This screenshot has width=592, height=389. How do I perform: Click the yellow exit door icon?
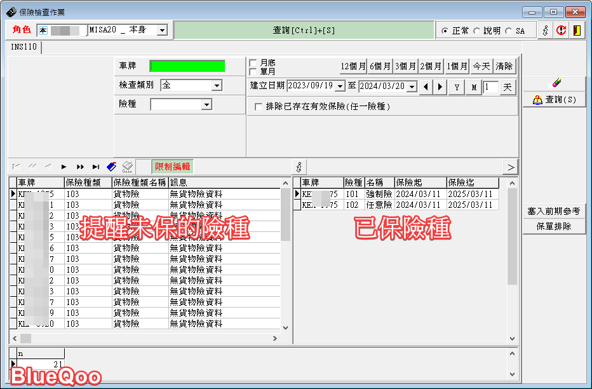[x=577, y=31]
